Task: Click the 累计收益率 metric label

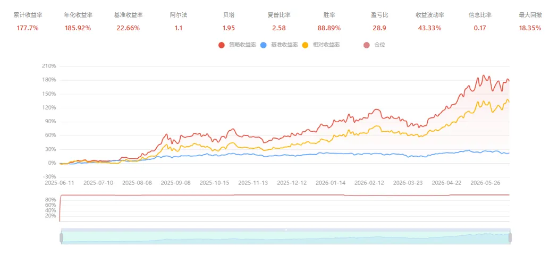Action: (28, 15)
